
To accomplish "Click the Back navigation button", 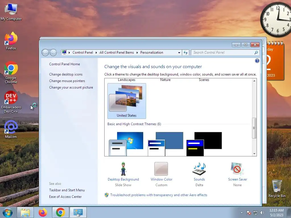I will tap(45, 53).
